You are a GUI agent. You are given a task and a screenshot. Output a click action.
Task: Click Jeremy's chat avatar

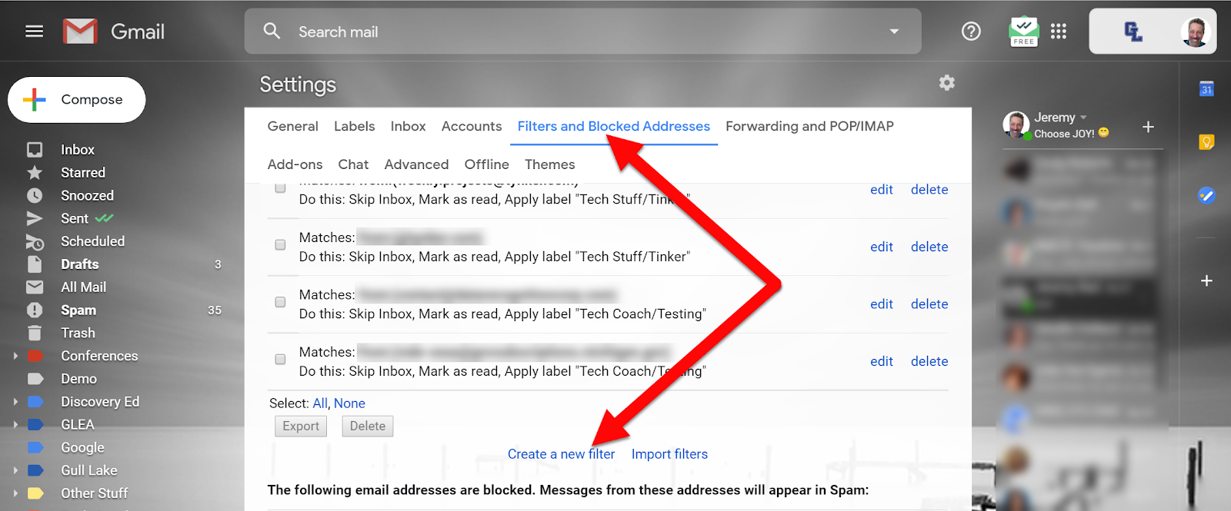point(1016,124)
